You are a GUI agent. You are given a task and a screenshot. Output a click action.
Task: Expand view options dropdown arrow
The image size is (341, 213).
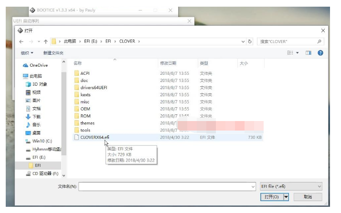click(297, 53)
